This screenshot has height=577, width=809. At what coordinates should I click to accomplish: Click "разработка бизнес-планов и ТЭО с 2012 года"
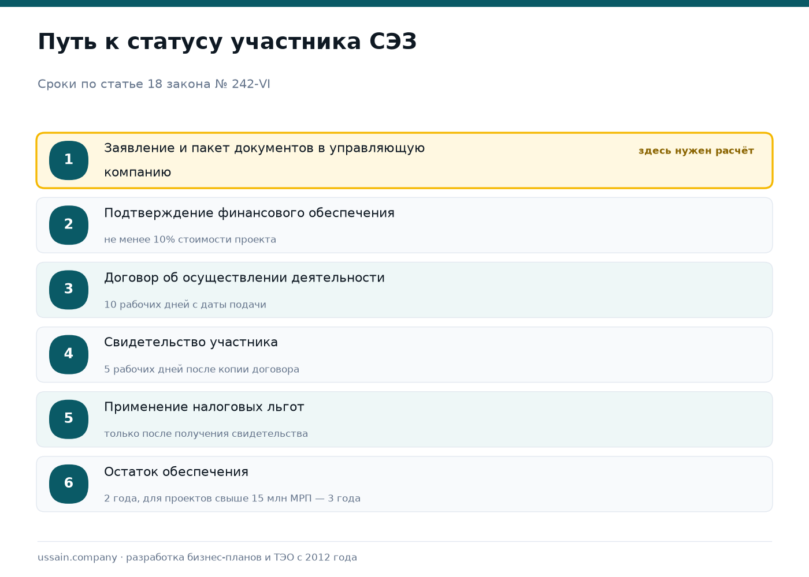click(242, 557)
